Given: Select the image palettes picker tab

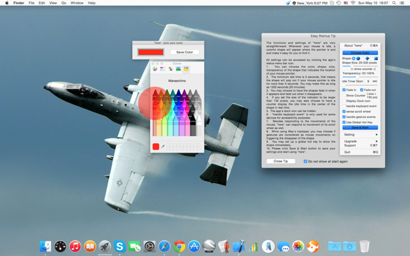Looking at the screenshot, I should point(178,69).
